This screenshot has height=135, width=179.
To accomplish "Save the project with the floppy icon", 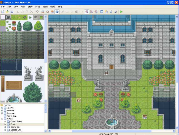I will 12,12.
